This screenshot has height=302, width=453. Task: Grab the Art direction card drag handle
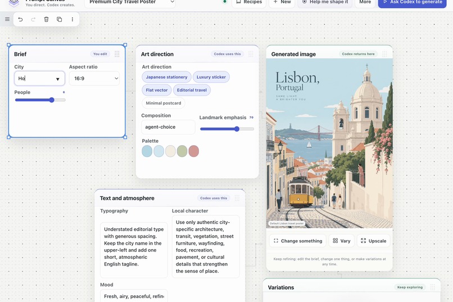point(251,54)
